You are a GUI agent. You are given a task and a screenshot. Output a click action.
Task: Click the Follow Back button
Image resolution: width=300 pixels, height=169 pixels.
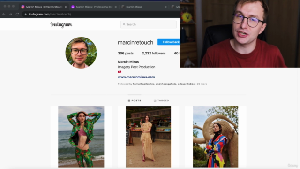[169, 42]
